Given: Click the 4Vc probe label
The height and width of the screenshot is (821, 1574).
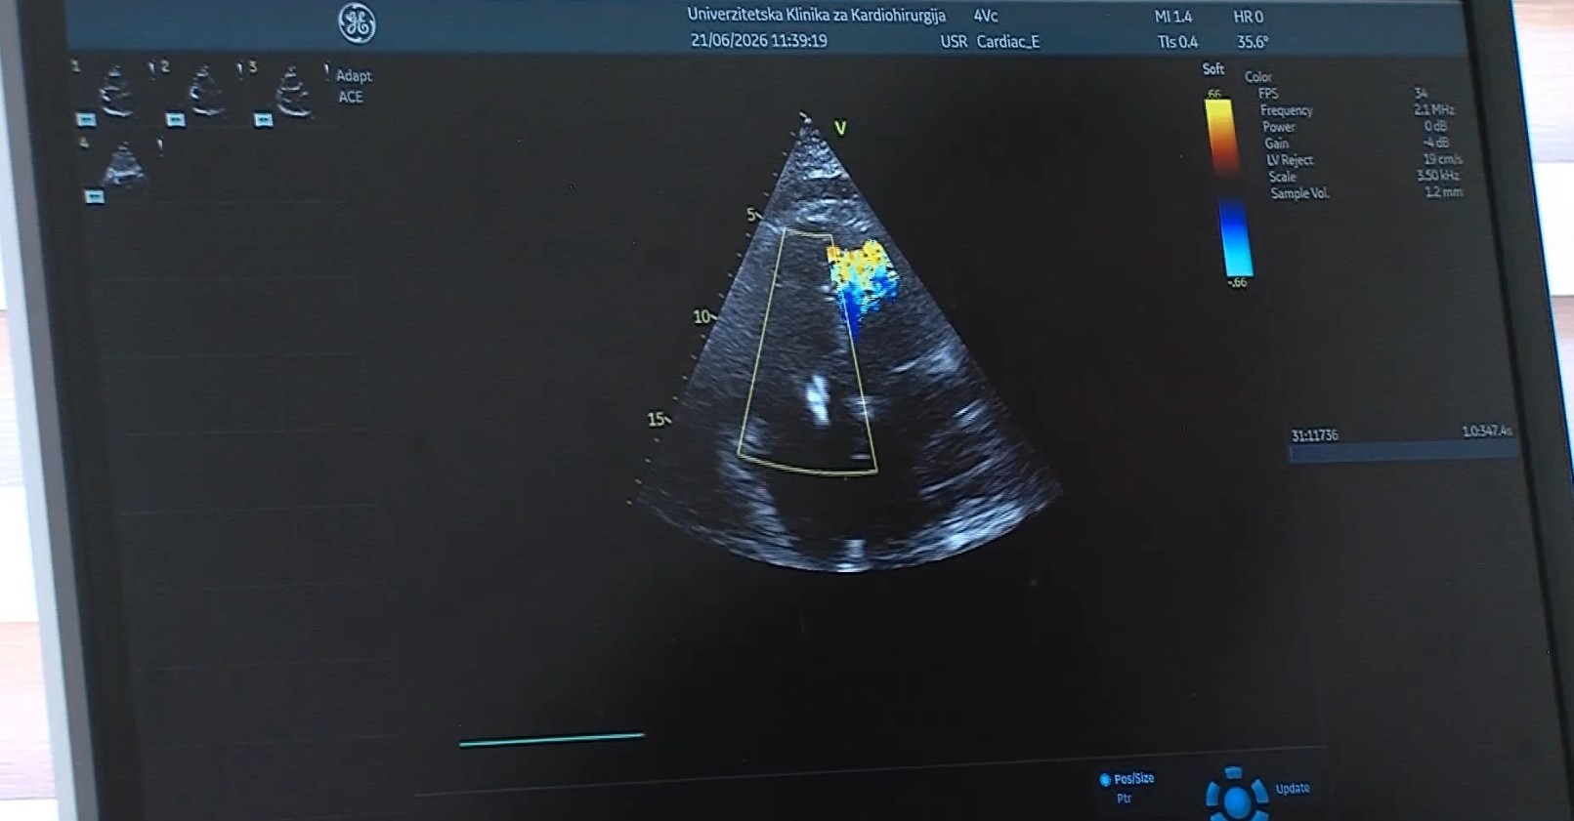Looking at the screenshot, I should coord(986,16).
